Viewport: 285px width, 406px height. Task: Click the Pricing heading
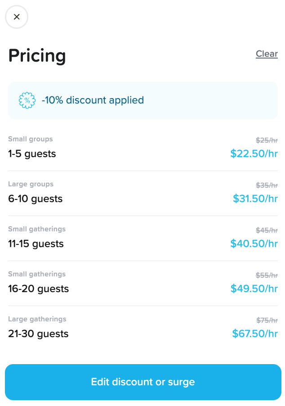coord(37,56)
